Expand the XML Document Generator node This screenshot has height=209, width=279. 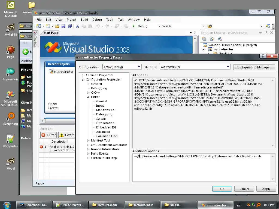point(88,145)
